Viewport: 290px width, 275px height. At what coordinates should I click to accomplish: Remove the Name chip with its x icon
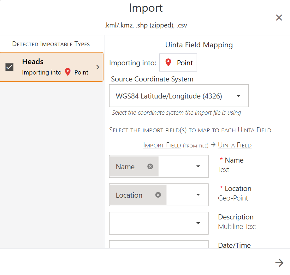coord(150,166)
